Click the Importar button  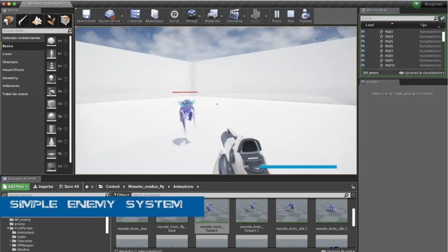[43, 187]
